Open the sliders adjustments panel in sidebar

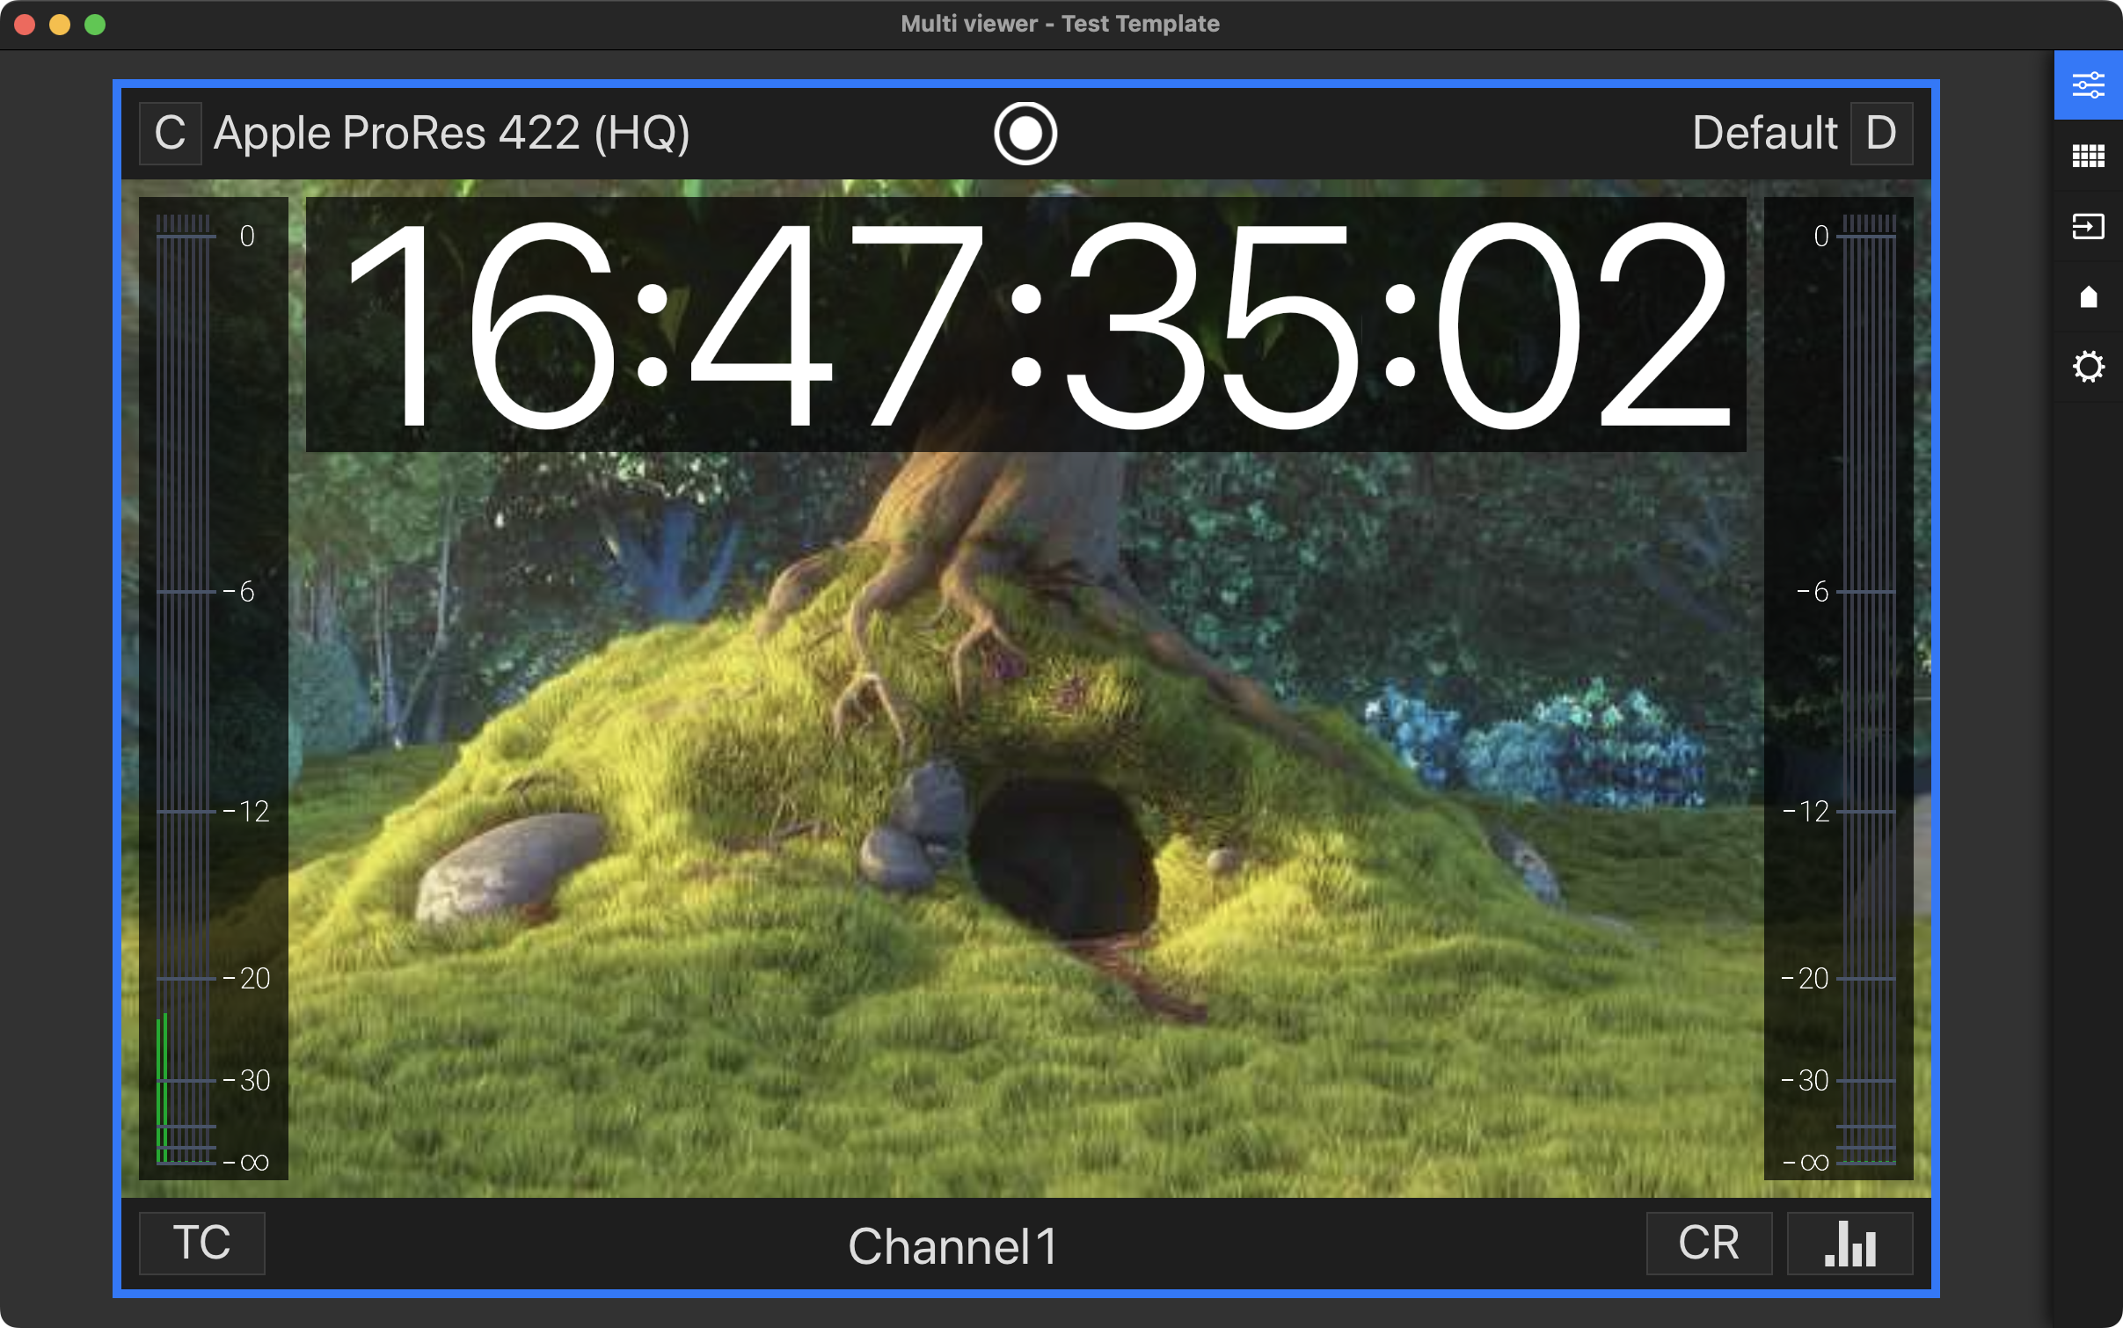2088,85
